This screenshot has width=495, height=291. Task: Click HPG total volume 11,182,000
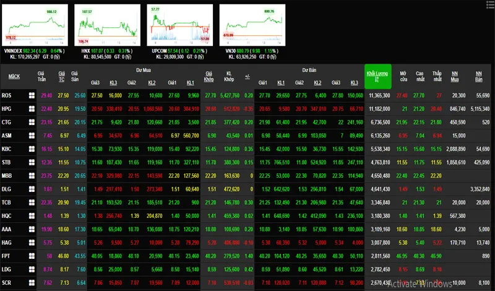pyautogui.click(x=379, y=109)
